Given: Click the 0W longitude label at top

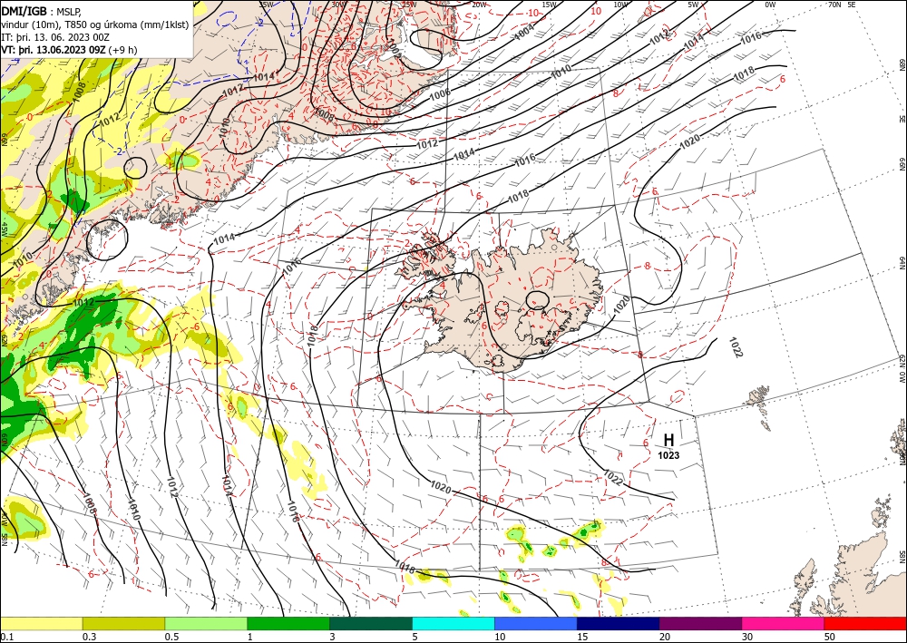Looking at the screenshot, I should tap(770, 5).
